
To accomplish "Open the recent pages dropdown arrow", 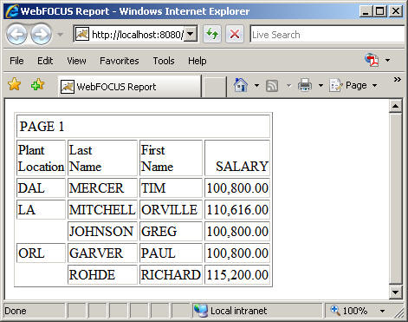I will coord(60,35).
